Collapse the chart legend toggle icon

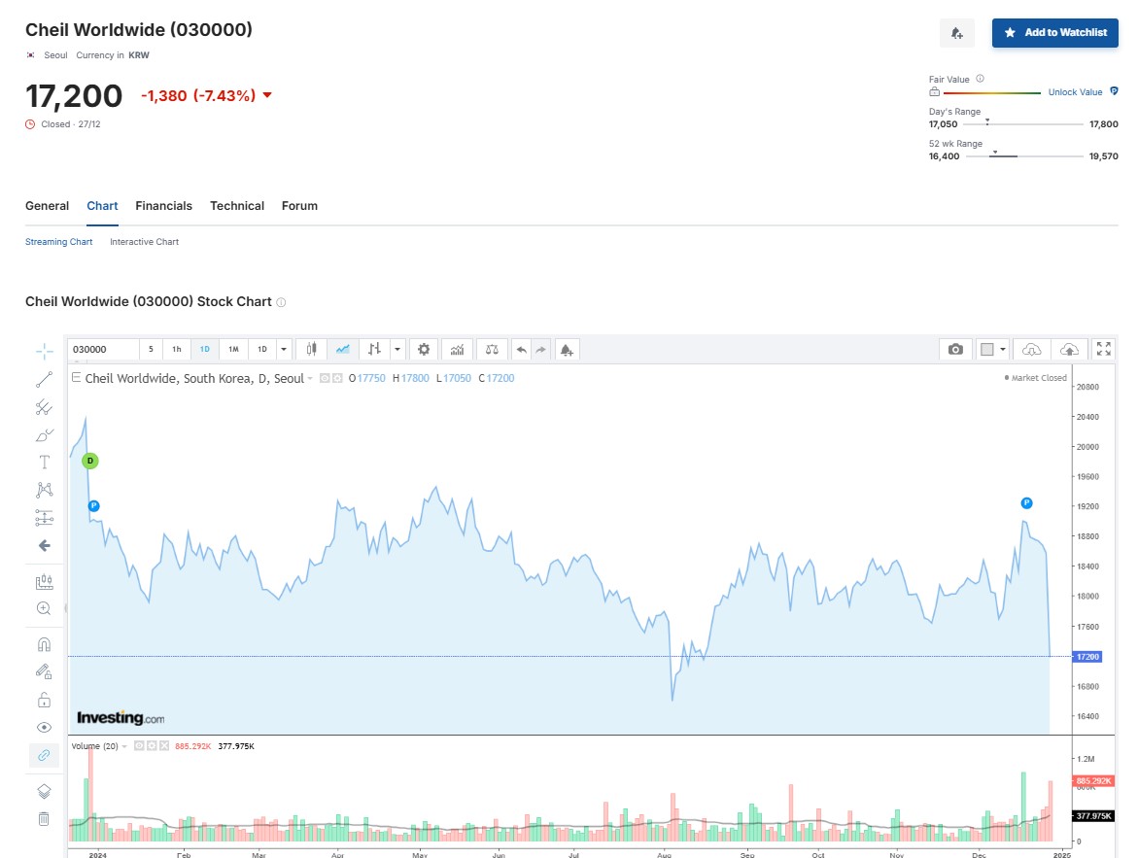pyautogui.click(x=76, y=377)
